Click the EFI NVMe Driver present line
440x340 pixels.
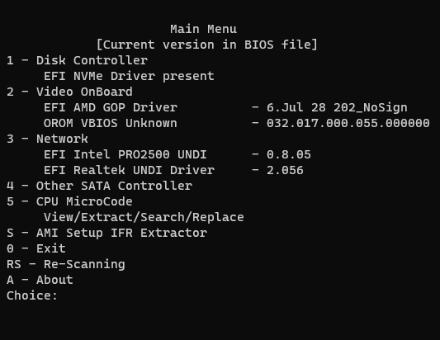(x=129, y=76)
